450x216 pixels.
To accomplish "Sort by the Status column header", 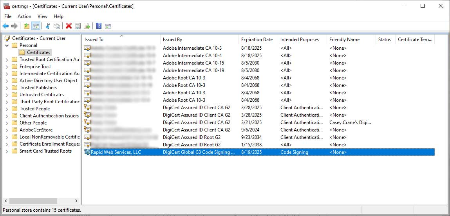I will click(x=385, y=40).
